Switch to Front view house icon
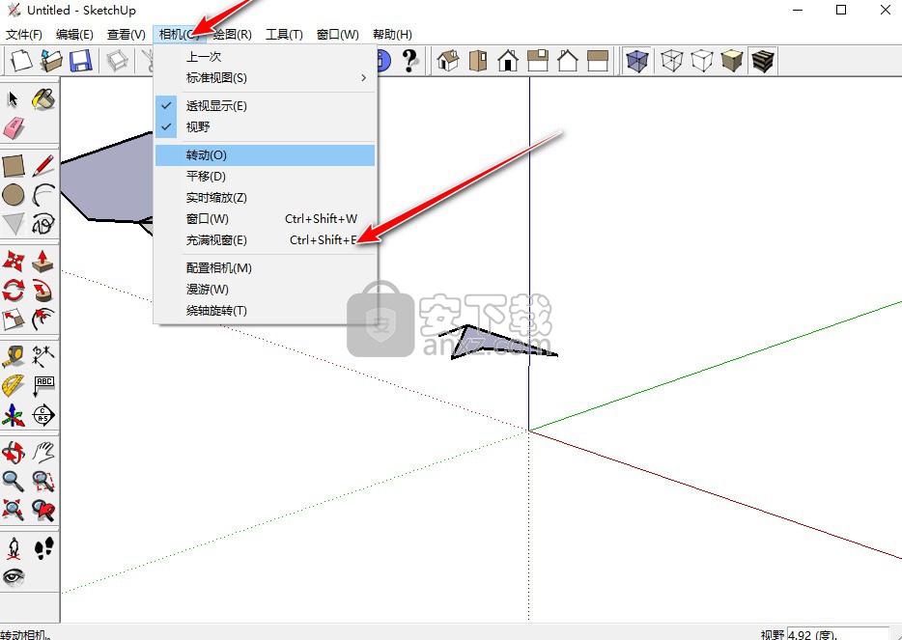The height and width of the screenshot is (640, 902). [x=508, y=61]
